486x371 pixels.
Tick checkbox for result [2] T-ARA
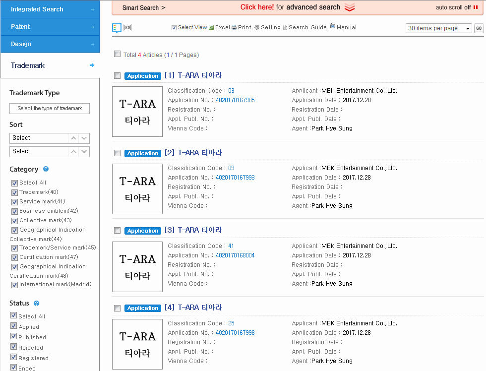click(x=117, y=153)
